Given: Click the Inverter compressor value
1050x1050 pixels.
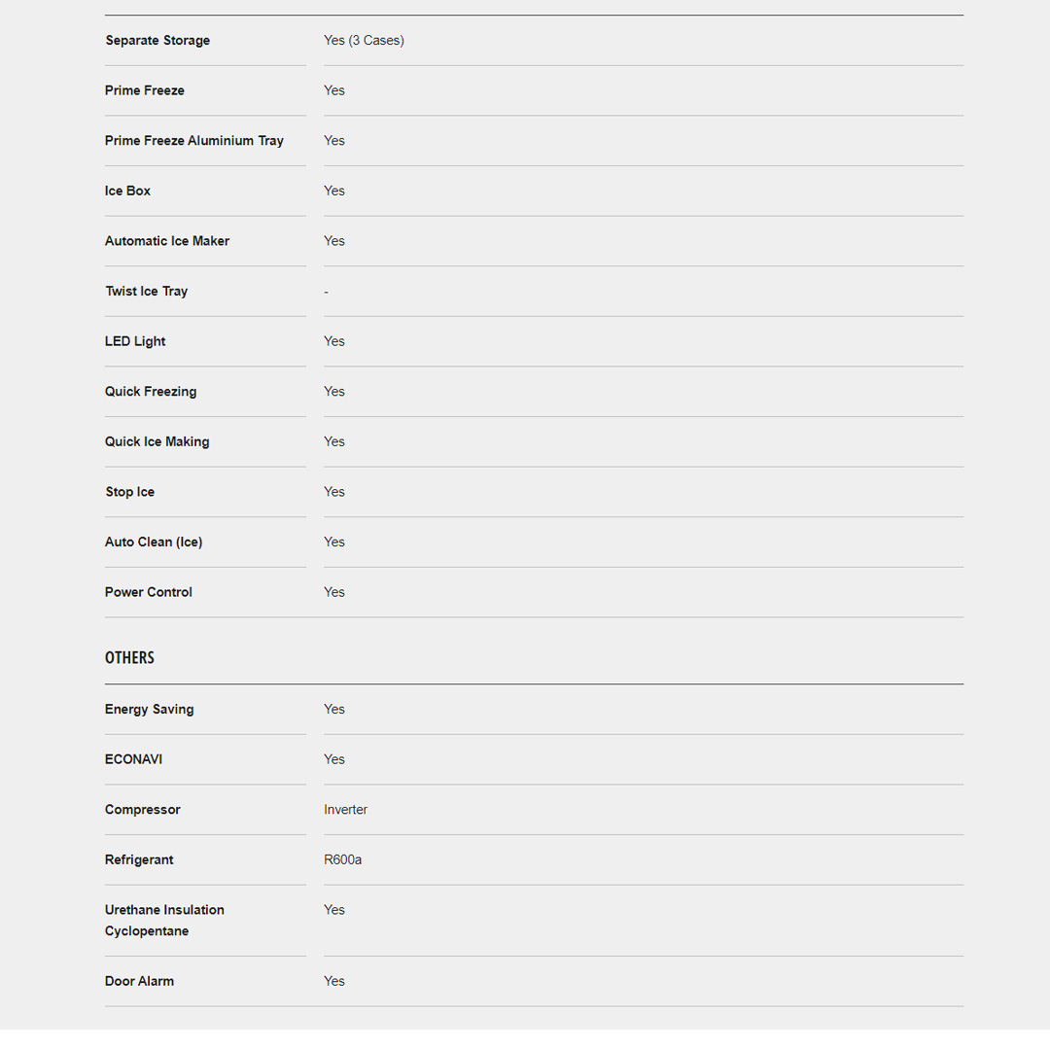Looking at the screenshot, I should [x=346, y=810].
